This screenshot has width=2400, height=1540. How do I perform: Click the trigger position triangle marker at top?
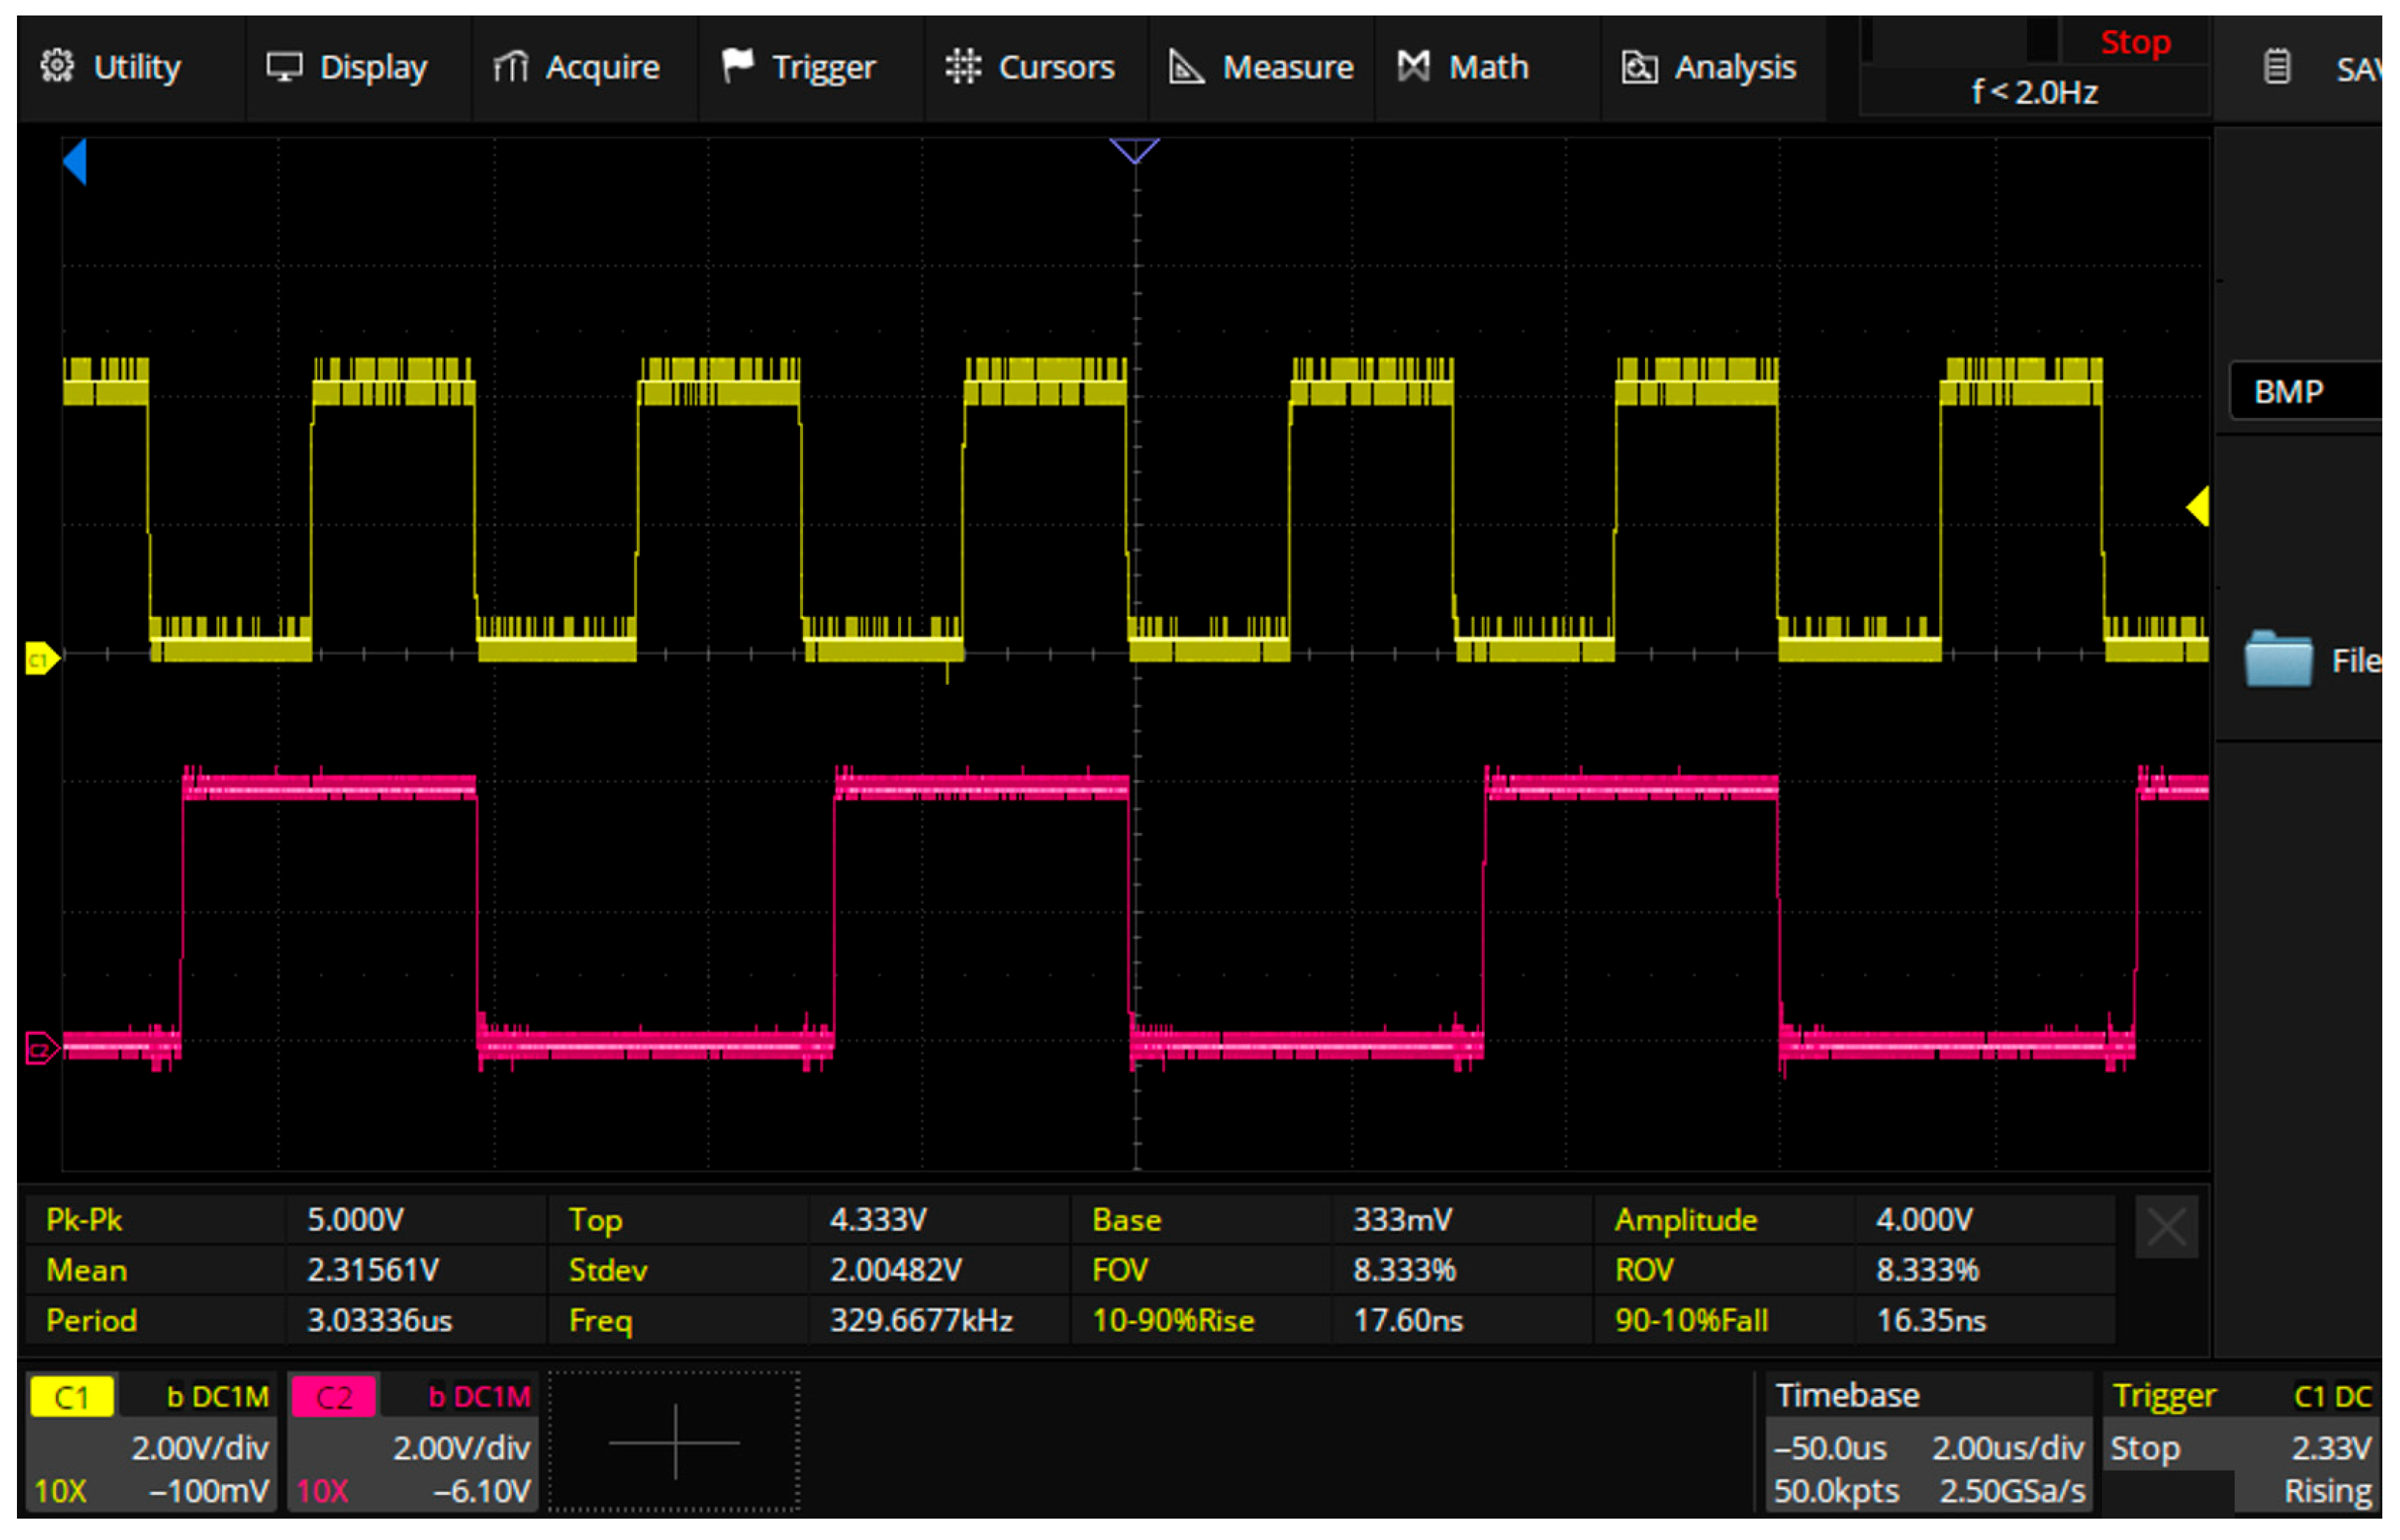tap(1134, 151)
